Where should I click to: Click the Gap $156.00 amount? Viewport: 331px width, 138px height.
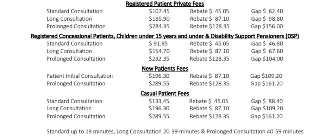[x=267, y=26]
